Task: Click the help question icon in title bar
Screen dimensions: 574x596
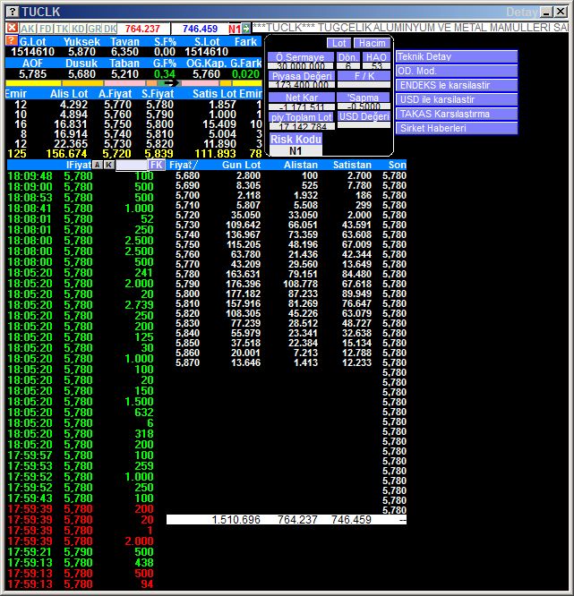Action: [x=13, y=12]
